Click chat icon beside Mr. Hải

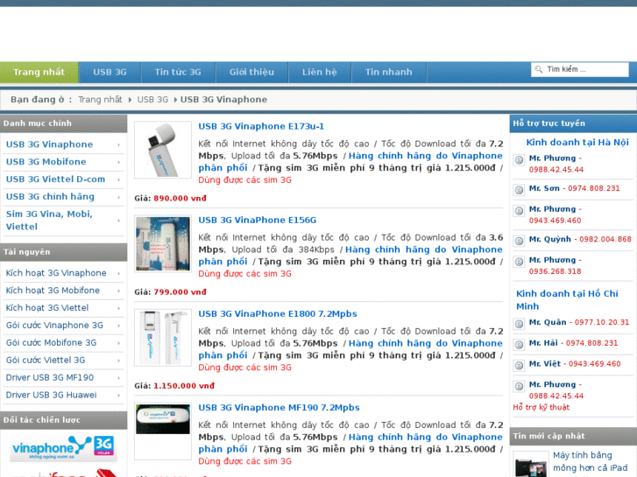pyautogui.click(x=519, y=344)
